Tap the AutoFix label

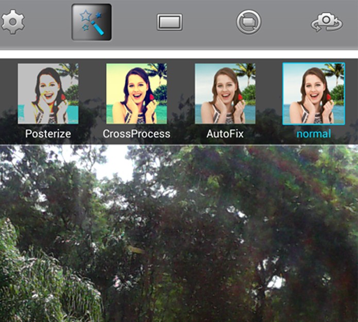pos(225,134)
